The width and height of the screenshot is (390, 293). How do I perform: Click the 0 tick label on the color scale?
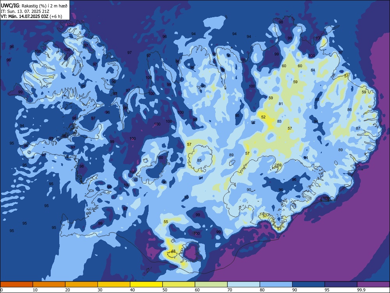2,290
